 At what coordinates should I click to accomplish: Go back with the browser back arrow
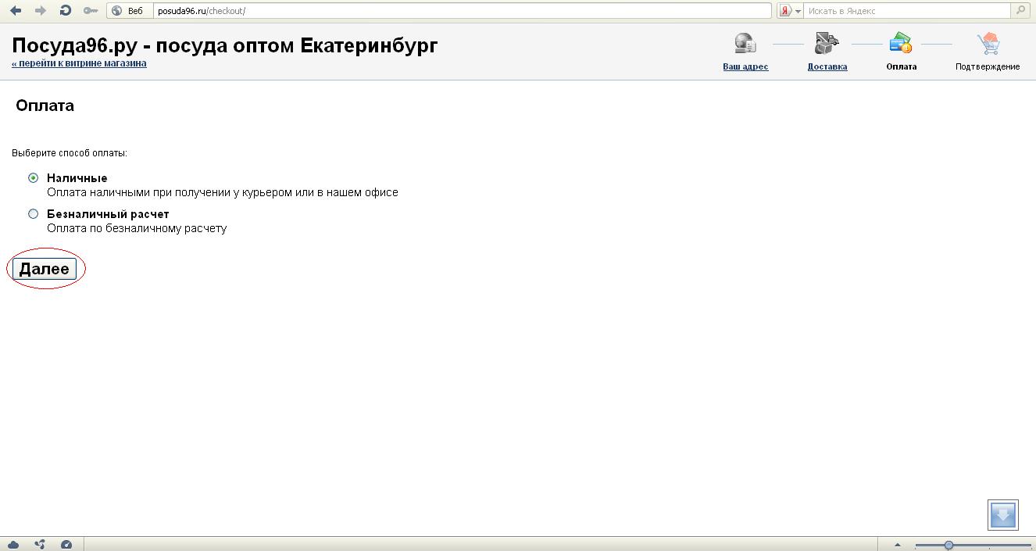pyautogui.click(x=16, y=11)
